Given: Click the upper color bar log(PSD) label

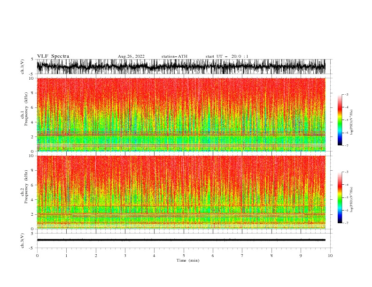Looking at the screenshot, I should coord(351,122).
